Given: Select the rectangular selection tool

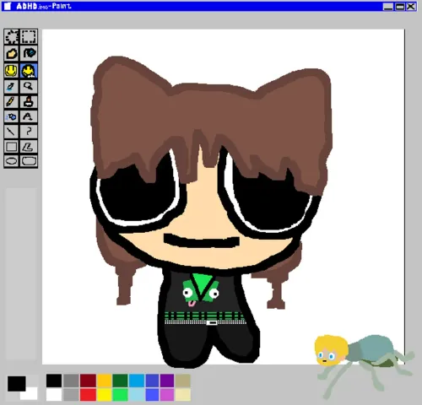Looking at the screenshot, I should [x=29, y=37].
